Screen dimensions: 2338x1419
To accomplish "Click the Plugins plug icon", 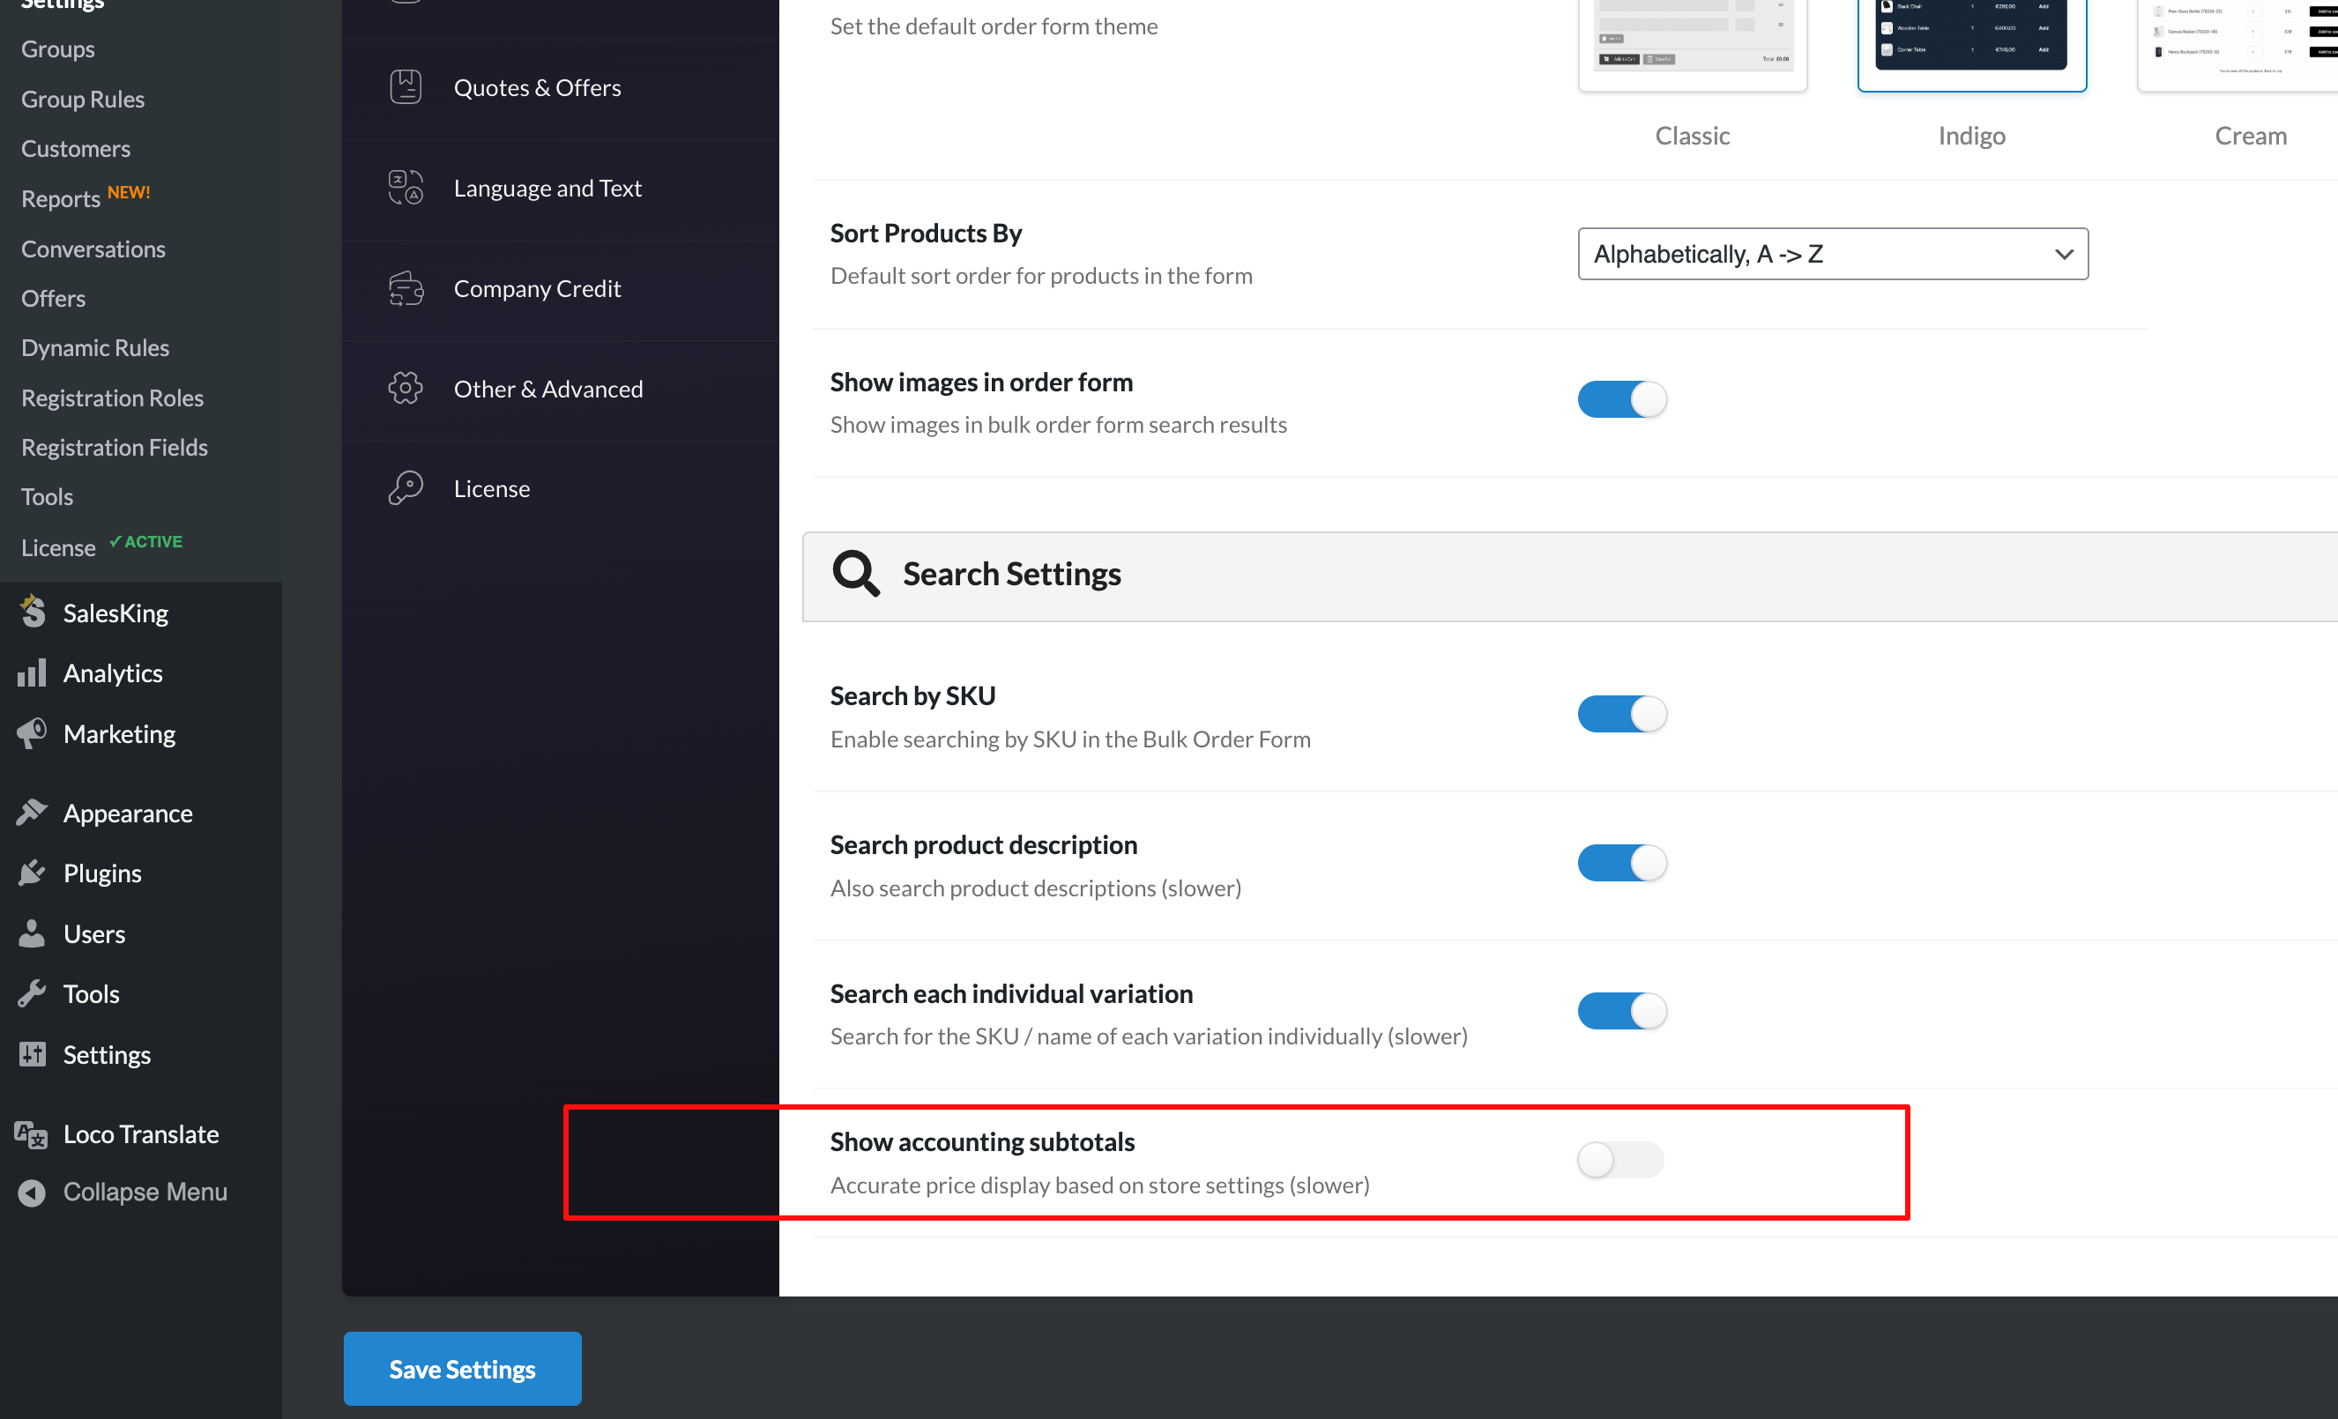I will [33, 873].
